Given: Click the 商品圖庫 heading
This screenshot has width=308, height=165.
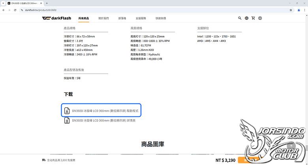Looking at the screenshot, I should tap(153, 144).
